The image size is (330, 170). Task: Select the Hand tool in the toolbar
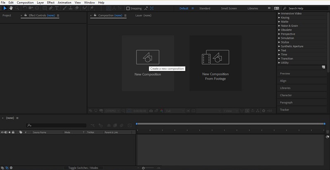[11, 8]
